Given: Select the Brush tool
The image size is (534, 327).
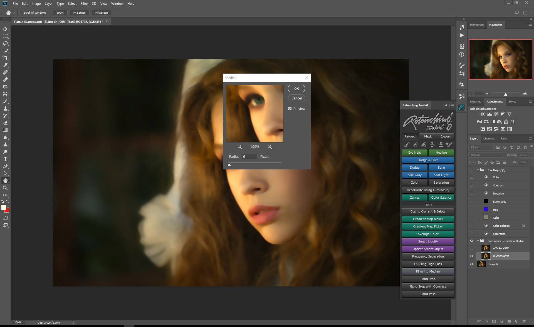Looking at the screenshot, I should (x=5, y=101).
